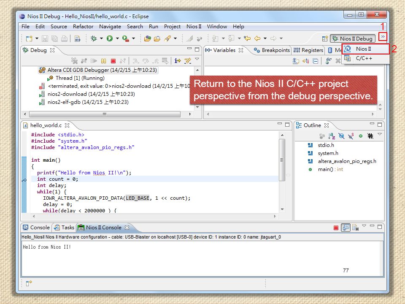Toggle Hide Fields icon in Outline toolbar
The image size is (405, 304).
coord(341,136)
